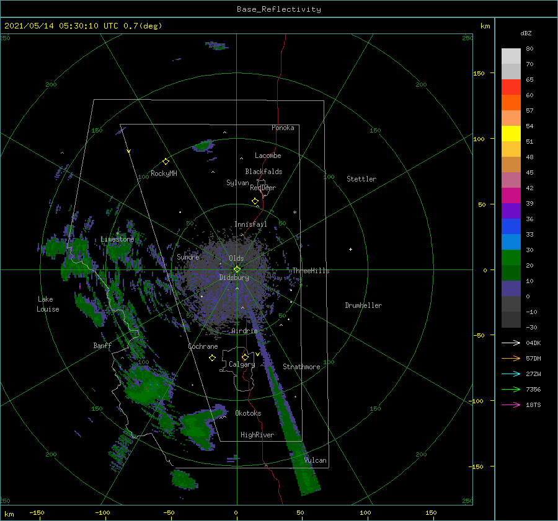Click the Olds city label
The height and width of the screenshot is (521, 558).
click(236, 258)
